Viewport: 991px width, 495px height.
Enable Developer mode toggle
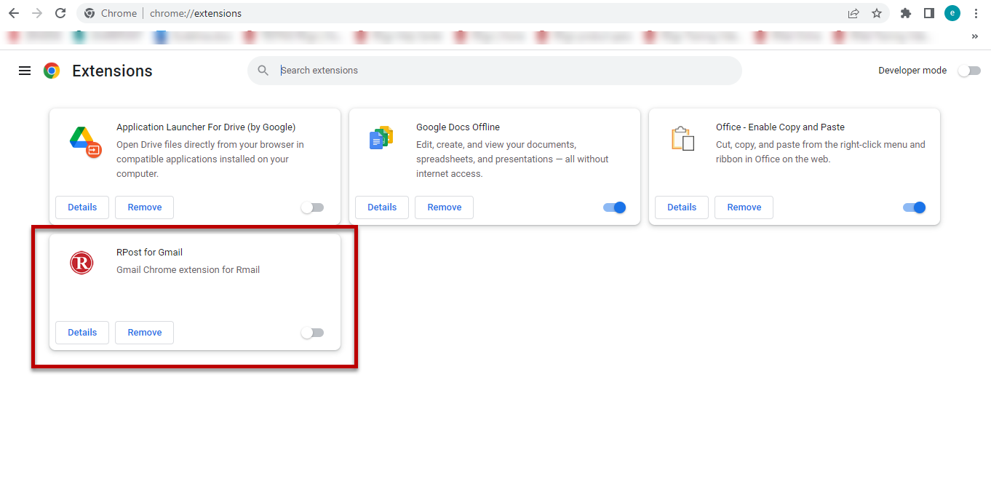(968, 71)
